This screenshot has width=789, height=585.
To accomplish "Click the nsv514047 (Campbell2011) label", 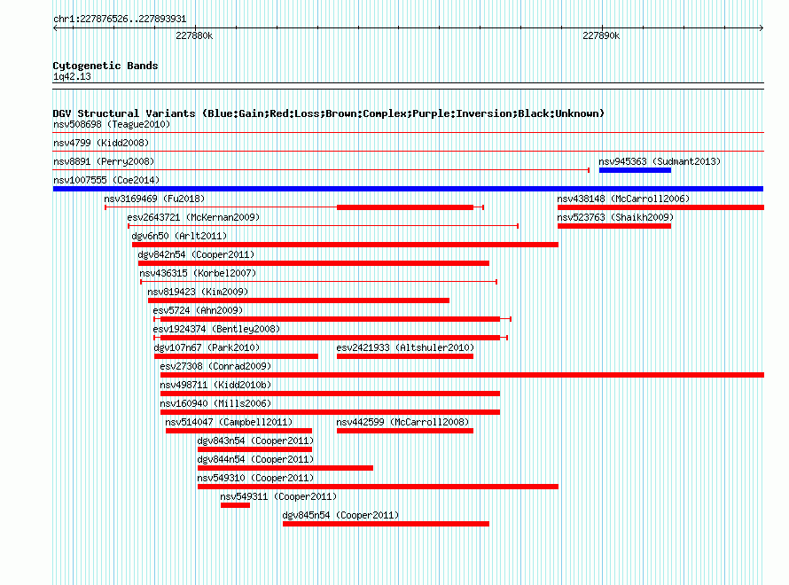I will coord(229,422).
